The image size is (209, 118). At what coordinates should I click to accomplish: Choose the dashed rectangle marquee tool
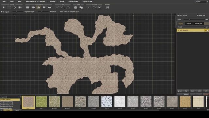point(9,8)
